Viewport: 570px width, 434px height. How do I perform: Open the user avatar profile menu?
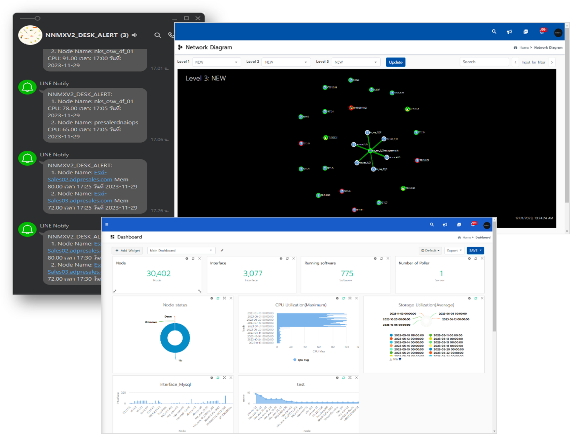pos(557,33)
